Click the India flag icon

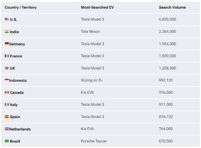coord(7,31)
